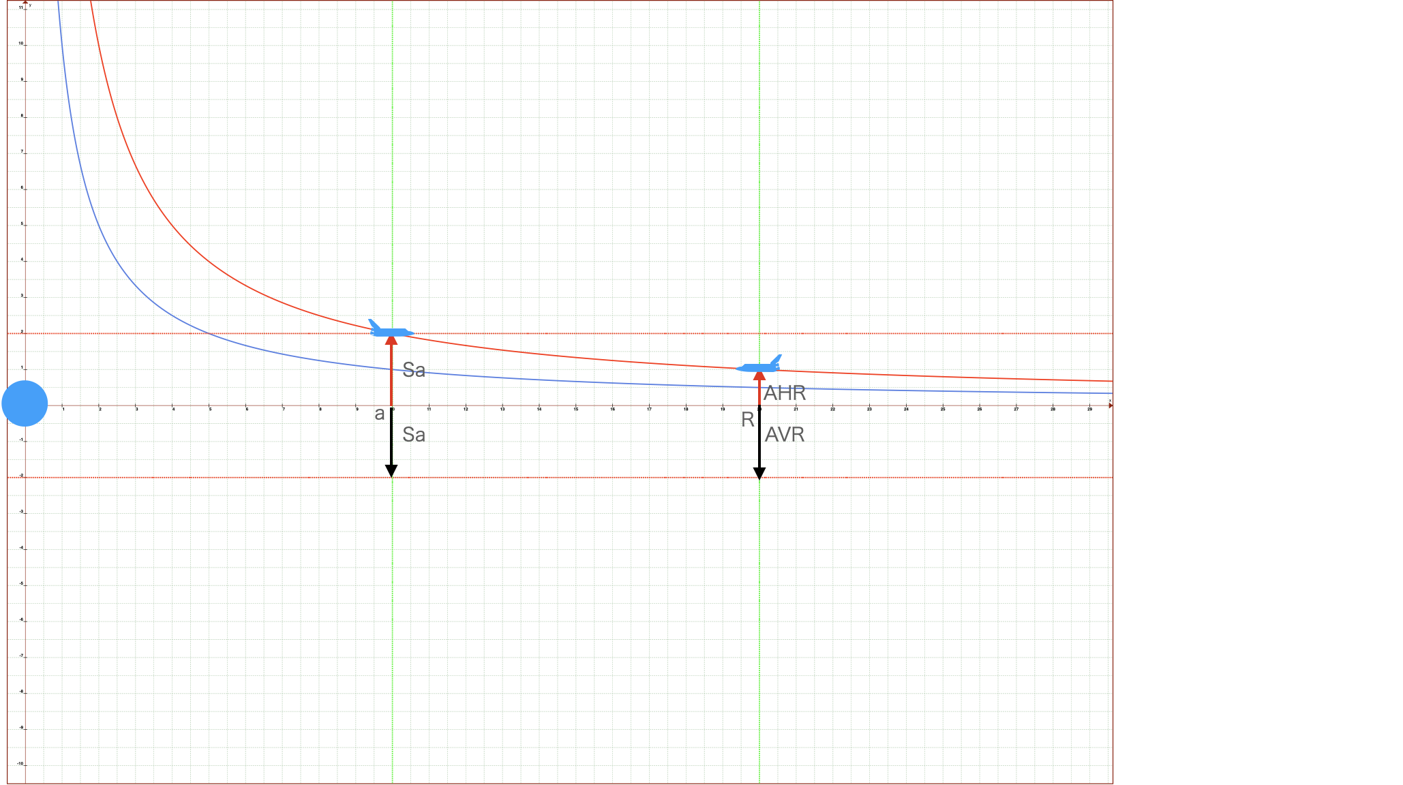
Task: Click the red arrowhead under the left shuttle
Action: 391,340
